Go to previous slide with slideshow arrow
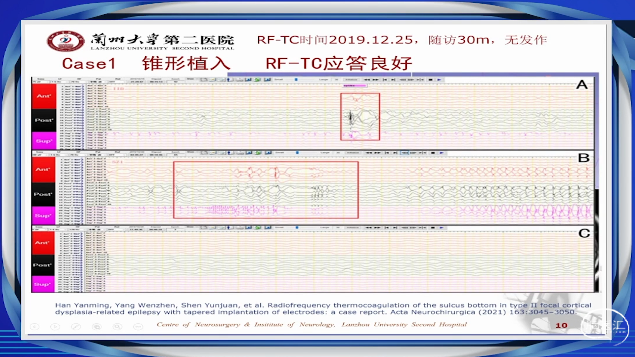 click(34, 327)
